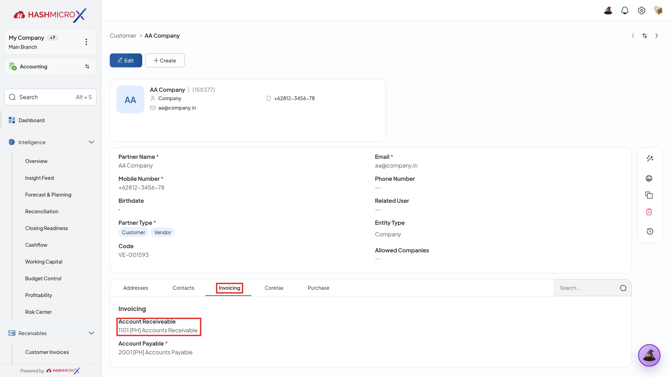
Task: Open Customer Invoices menu item
Action: click(x=47, y=352)
